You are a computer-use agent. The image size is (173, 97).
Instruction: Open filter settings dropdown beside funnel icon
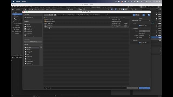pyautogui.click(x=146, y=15)
